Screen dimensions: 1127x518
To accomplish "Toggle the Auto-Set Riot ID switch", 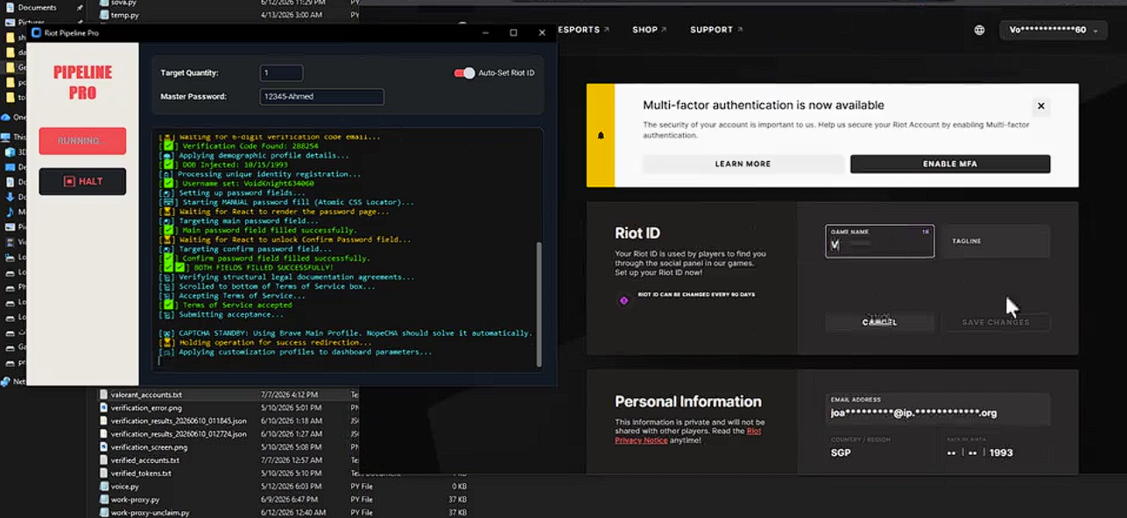I will (464, 73).
